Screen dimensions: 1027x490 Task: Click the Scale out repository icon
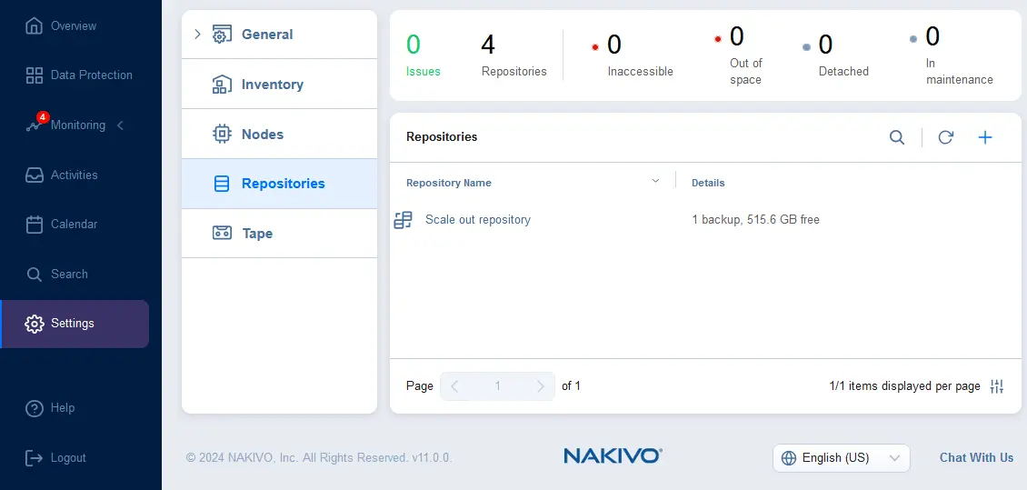point(403,220)
